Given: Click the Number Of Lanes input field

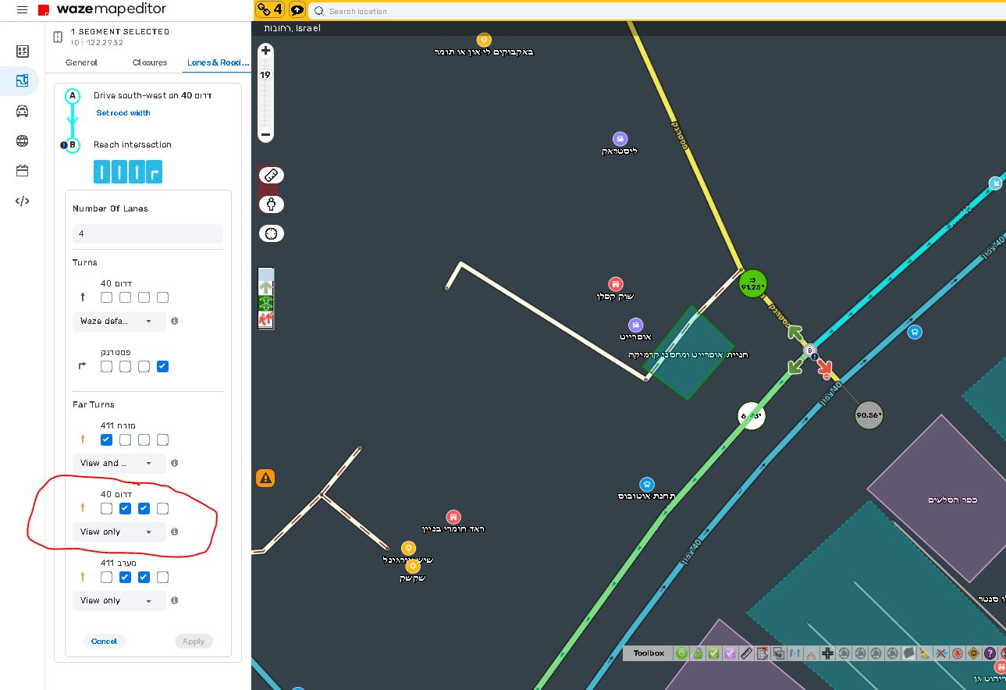Looking at the screenshot, I should click(x=148, y=233).
